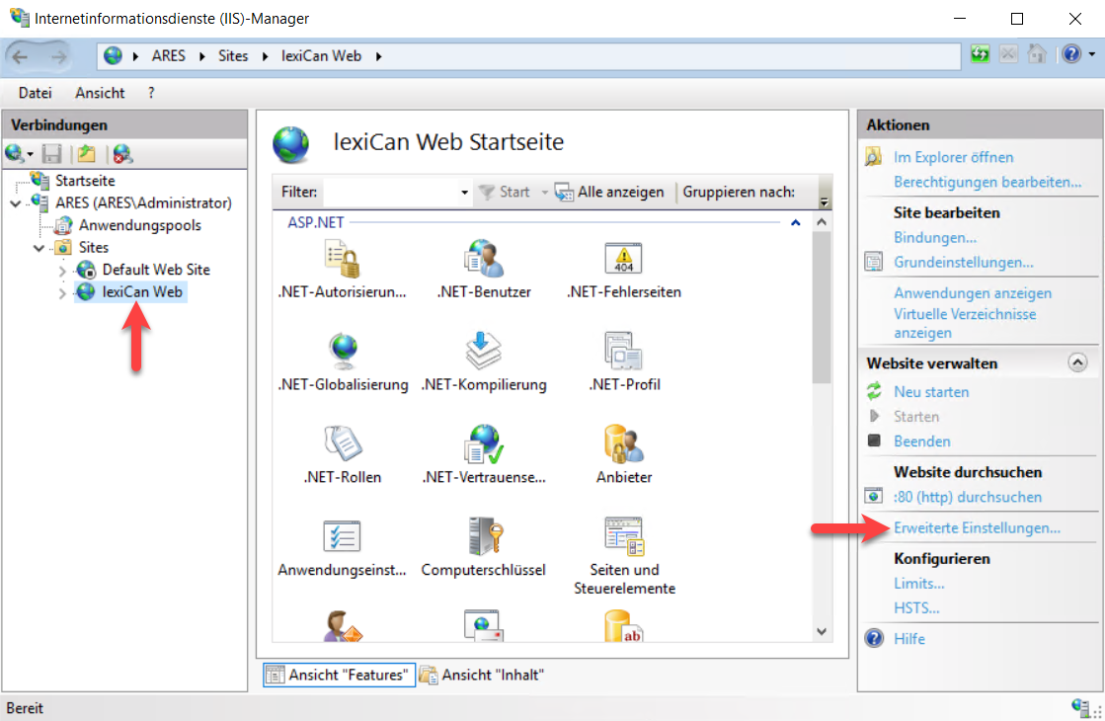Open the Ansicht menu

point(100,93)
